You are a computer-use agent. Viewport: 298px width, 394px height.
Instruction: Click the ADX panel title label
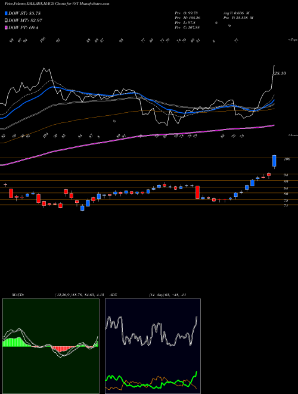pos(114,295)
